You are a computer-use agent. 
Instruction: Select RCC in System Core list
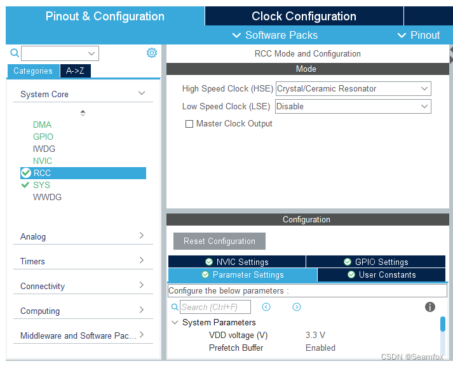[x=83, y=173]
